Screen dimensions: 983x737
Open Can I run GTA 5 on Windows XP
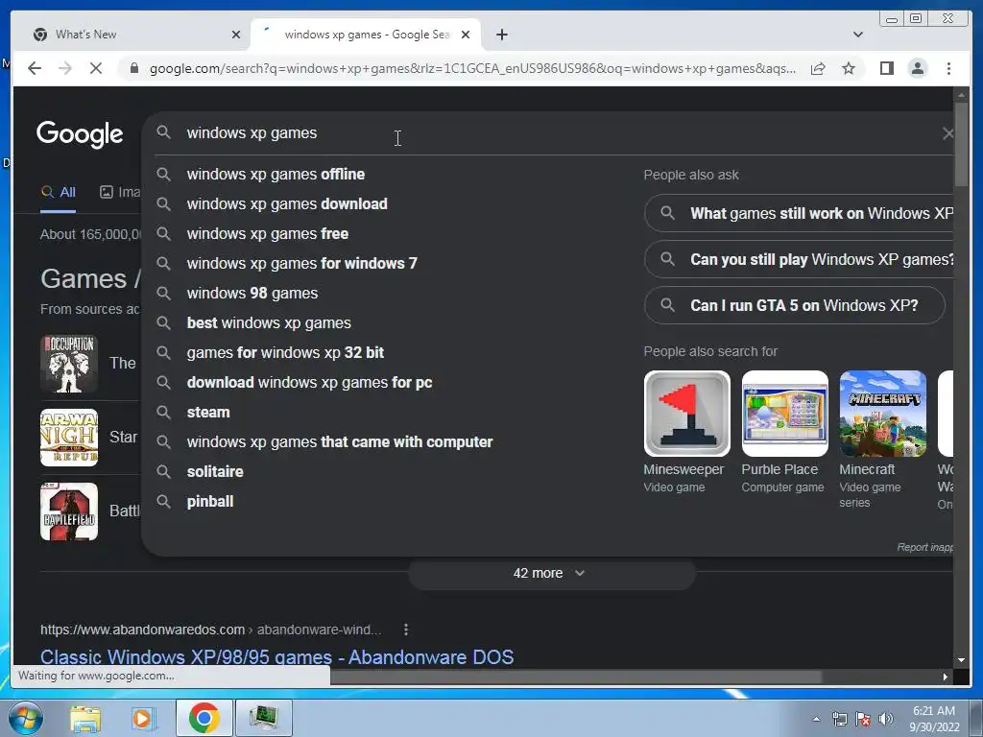coord(794,305)
